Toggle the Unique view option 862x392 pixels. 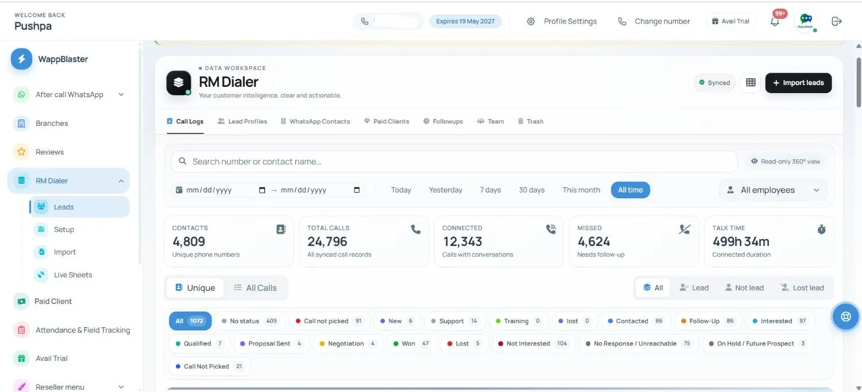click(195, 288)
